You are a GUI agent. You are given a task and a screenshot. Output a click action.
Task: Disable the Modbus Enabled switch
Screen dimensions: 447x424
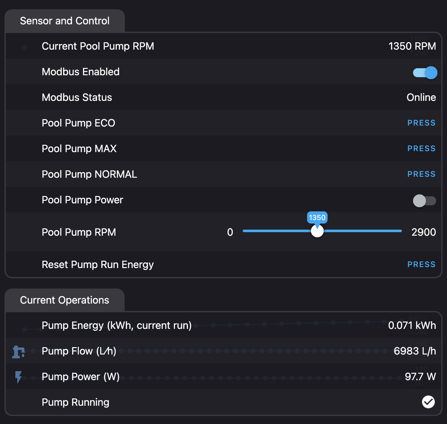tap(425, 73)
